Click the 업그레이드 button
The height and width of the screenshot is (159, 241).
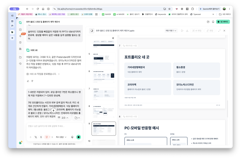point(223,22)
